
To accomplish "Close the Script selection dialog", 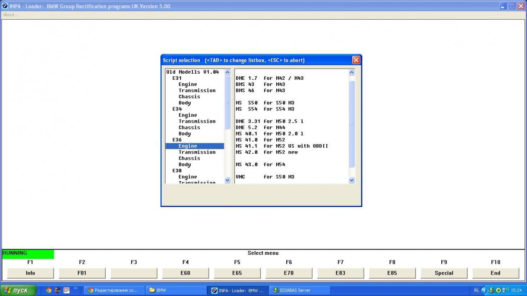I will coord(356,60).
